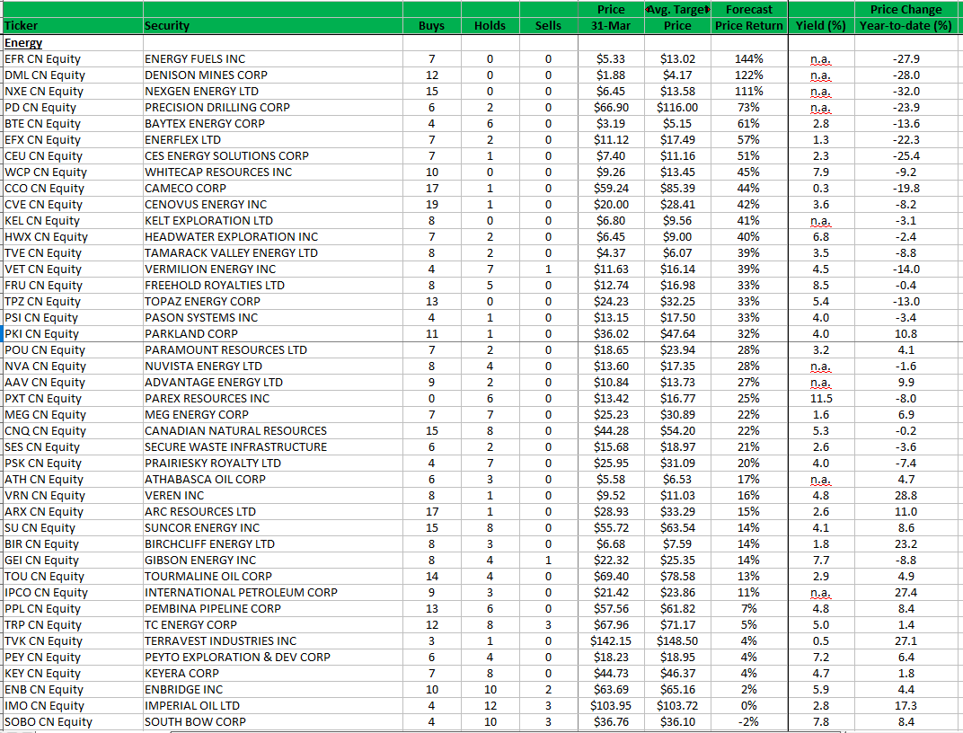Select the Sells column header
Viewport: 963px width, 733px height.
point(549,26)
